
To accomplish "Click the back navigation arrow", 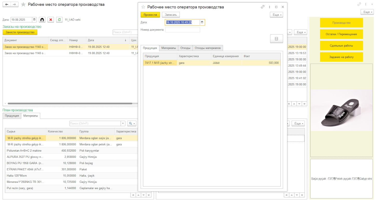I will pos(7,4).
